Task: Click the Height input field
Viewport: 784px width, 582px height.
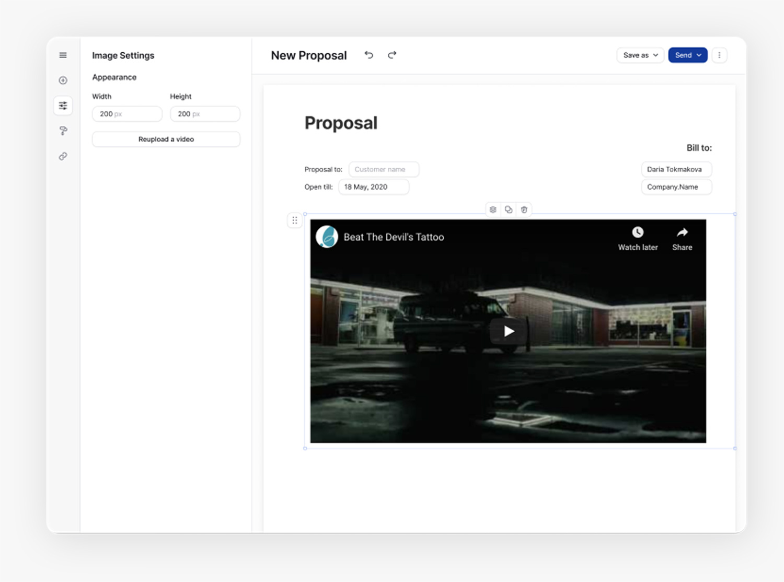Action: [205, 114]
